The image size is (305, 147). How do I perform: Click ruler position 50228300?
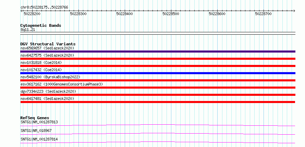tap(78, 14)
